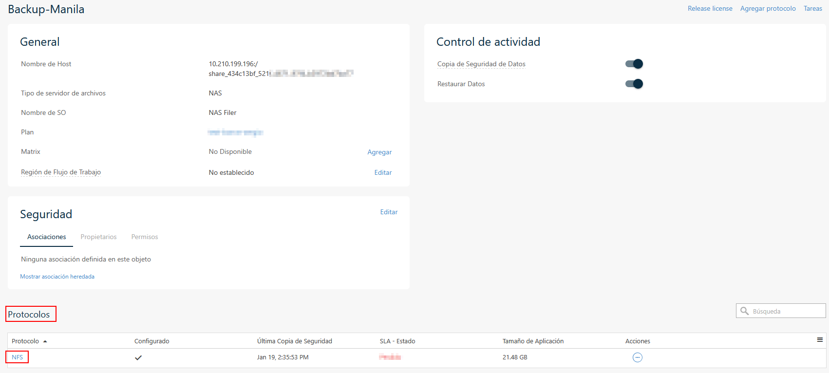This screenshot has height=373, width=829.
Task: Edit the Región de Flujo de Trabajo
Action: pos(383,173)
